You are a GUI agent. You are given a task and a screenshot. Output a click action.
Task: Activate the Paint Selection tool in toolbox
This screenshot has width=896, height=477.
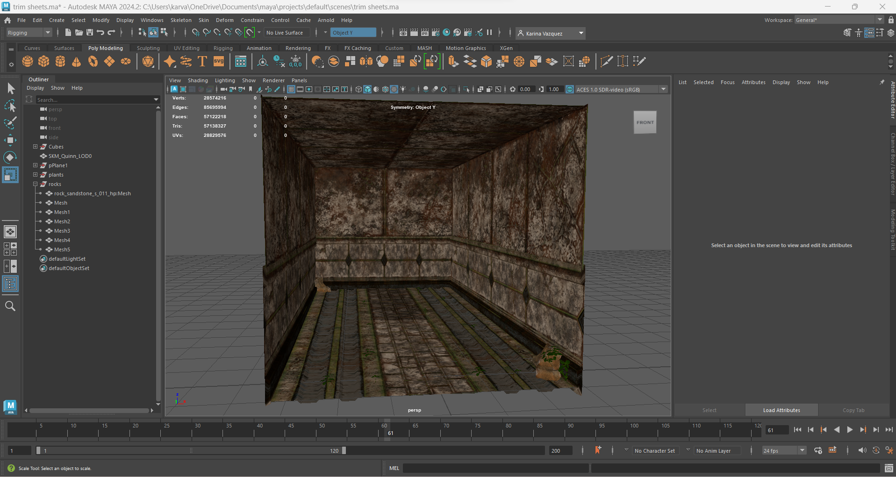pyautogui.click(x=10, y=123)
